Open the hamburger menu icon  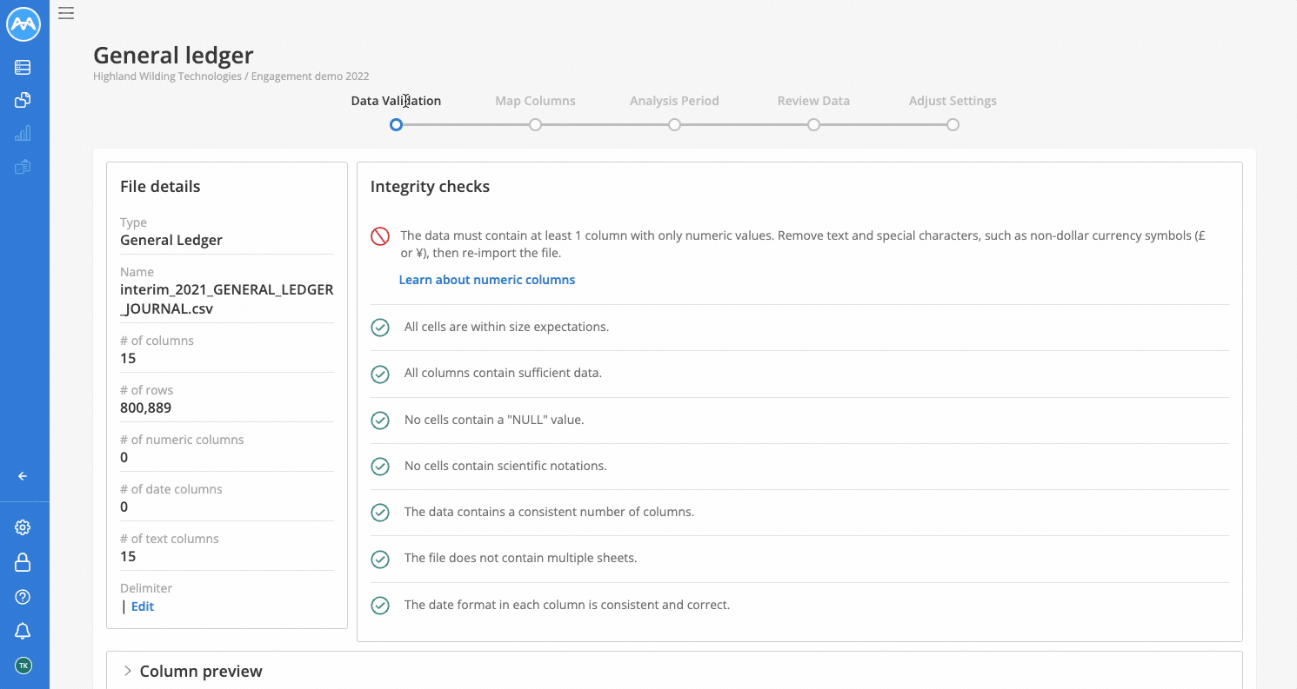(x=66, y=13)
